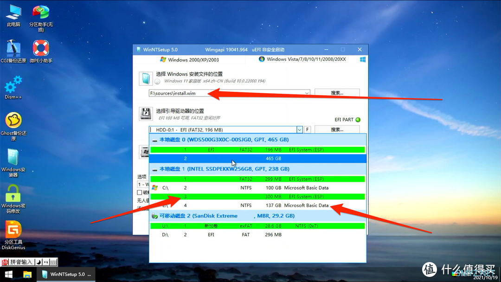501x282 pixels.
Task: Select the WinNTSetup 5.0 taskbar item
Action: (66, 274)
